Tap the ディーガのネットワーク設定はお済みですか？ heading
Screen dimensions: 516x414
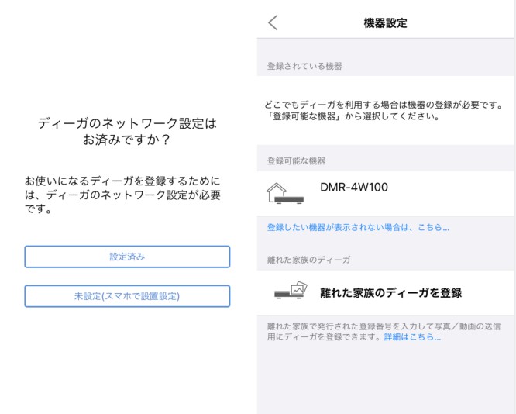point(127,132)
